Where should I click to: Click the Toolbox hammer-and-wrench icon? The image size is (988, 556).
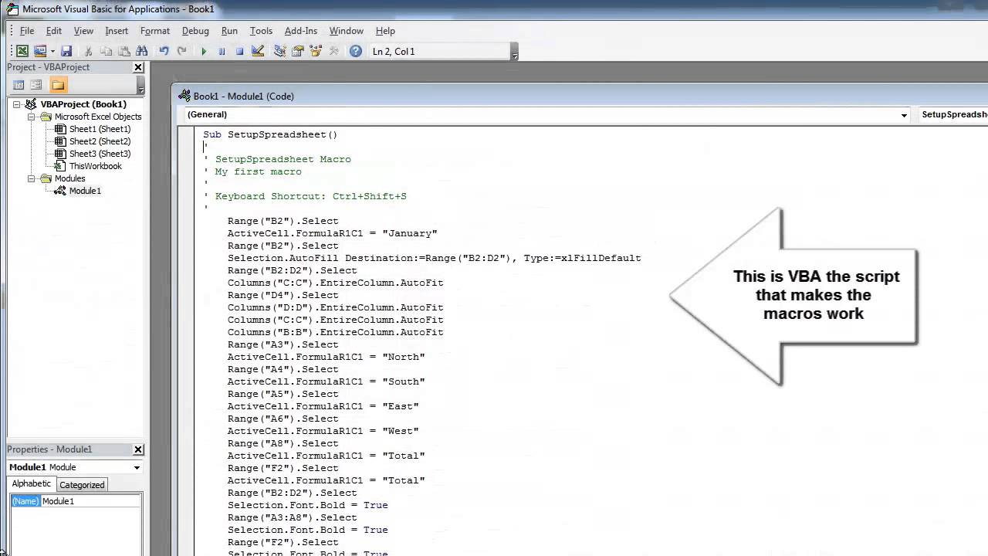(333, 51)
